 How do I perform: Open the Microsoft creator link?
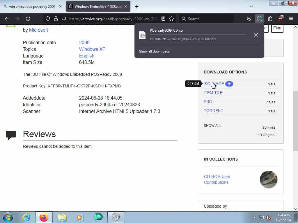click(x=38, y=30)
